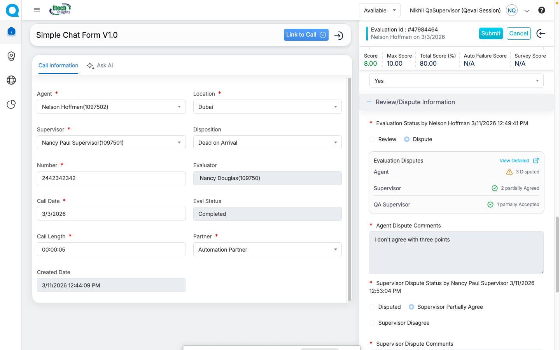Open the globe icon in sidebar

(11, 80)
